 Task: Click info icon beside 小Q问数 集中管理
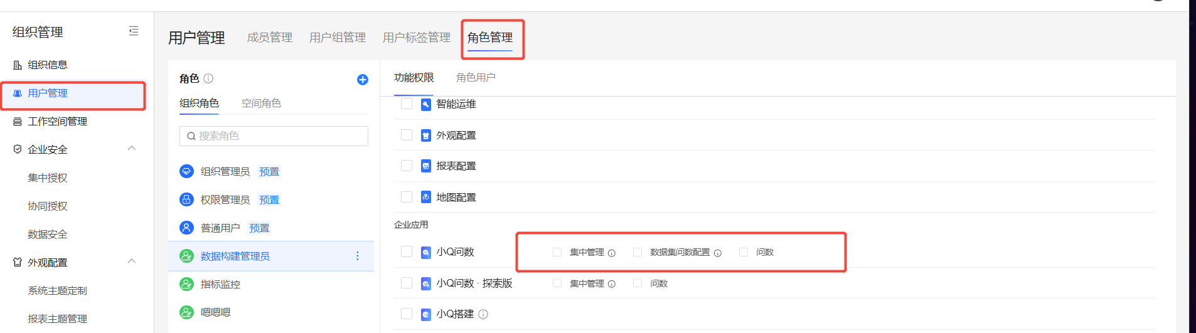(x=612, y=253)
